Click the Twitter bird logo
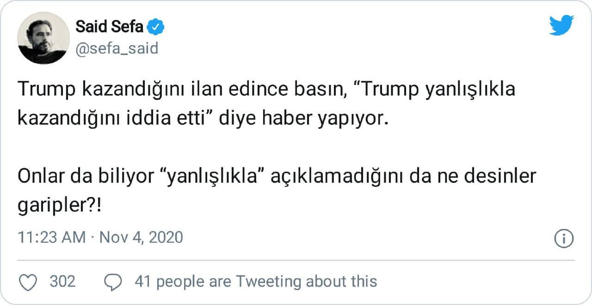This screenshot has width=592, height=305. (561, 26)
